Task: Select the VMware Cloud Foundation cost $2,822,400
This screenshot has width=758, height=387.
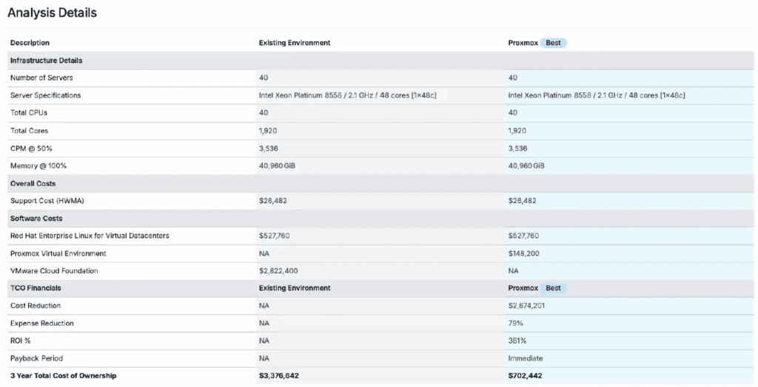Action: point(278,271)
